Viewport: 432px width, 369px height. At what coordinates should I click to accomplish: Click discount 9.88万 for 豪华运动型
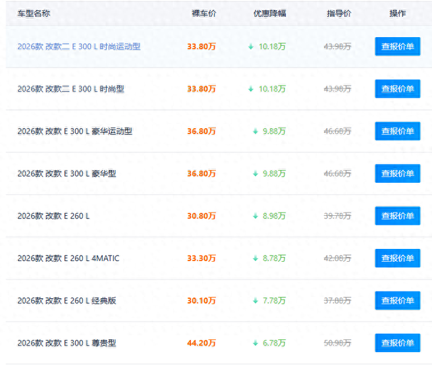(x=274, y=132)
